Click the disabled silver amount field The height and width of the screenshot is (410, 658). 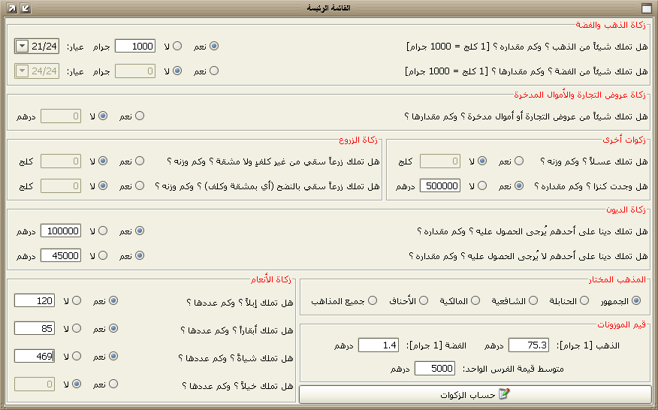(x=135, y=71)
